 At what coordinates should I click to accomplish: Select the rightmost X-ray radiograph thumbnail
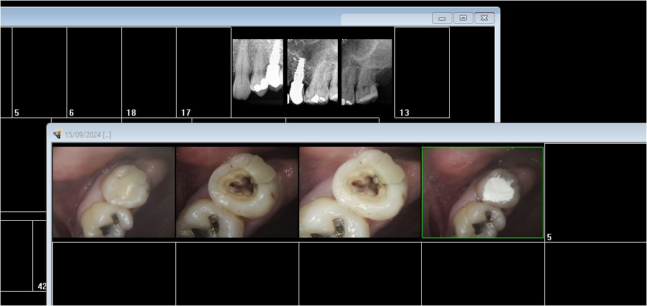(x=367, y=72)
